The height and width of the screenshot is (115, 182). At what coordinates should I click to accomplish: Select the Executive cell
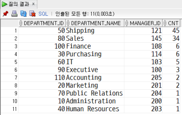95,70
